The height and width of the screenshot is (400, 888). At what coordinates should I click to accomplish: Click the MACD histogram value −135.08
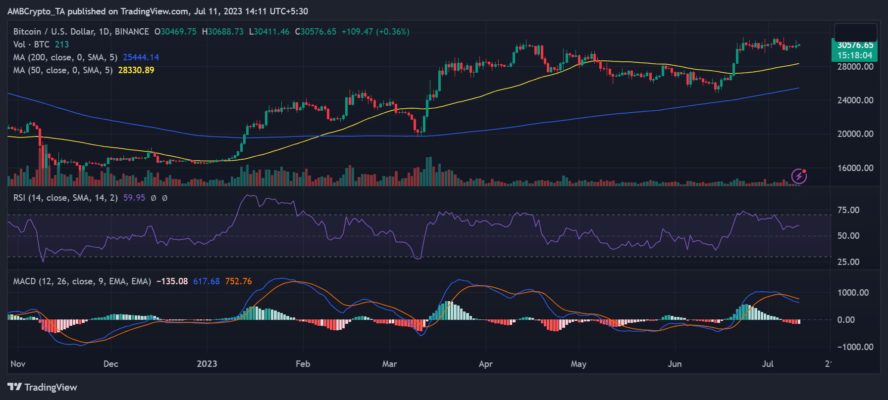[x=172, y=281]
